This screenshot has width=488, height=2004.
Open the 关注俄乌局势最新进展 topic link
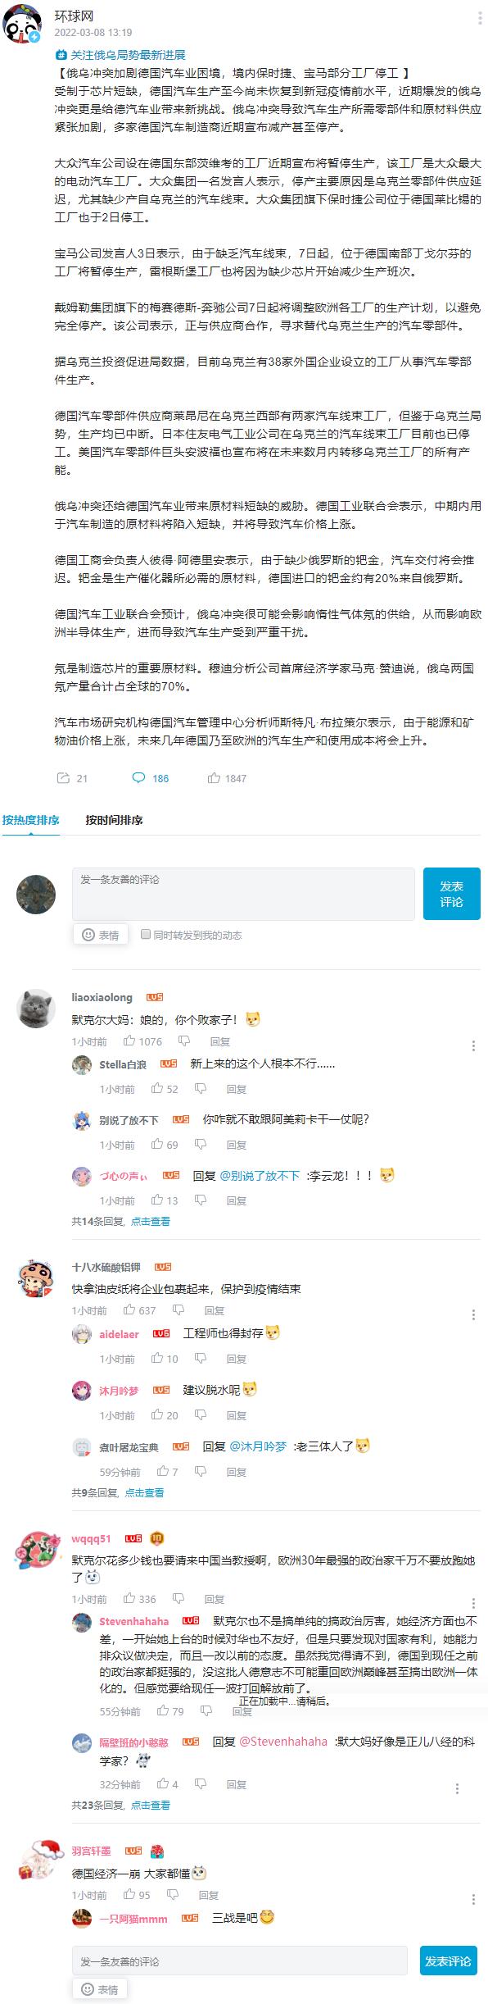click(120, 55)
